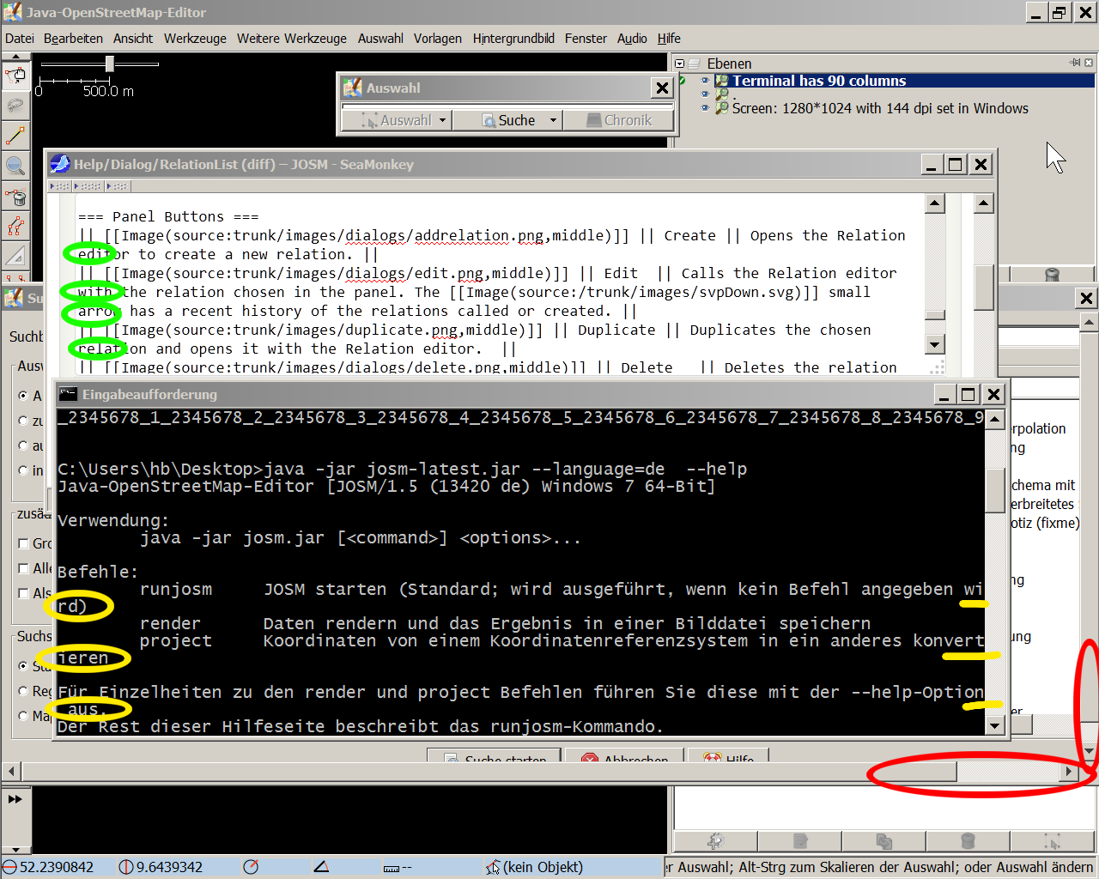Viewport: 1099px width, 879px height.
Task: Open the Suche dropdown arrow
Action: tap(553, 120)
